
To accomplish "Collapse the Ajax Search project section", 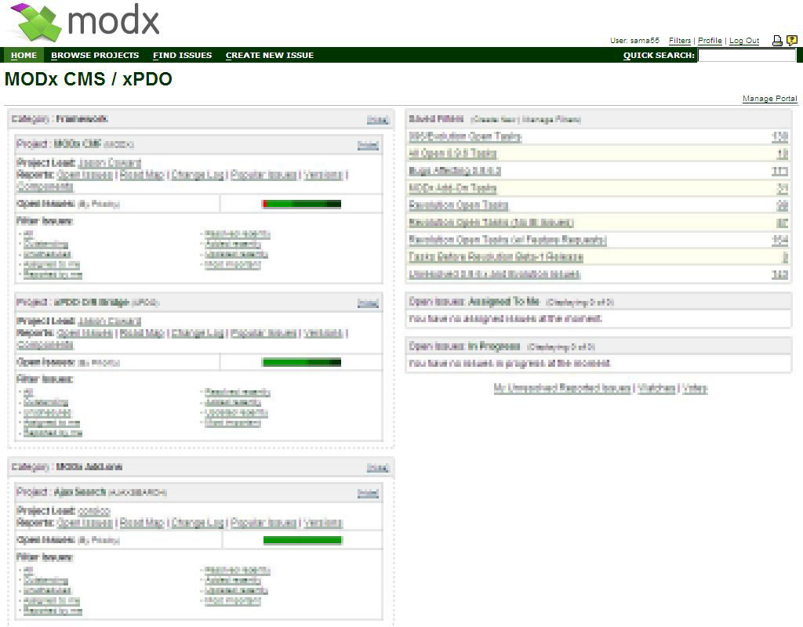I will [368, 494].
